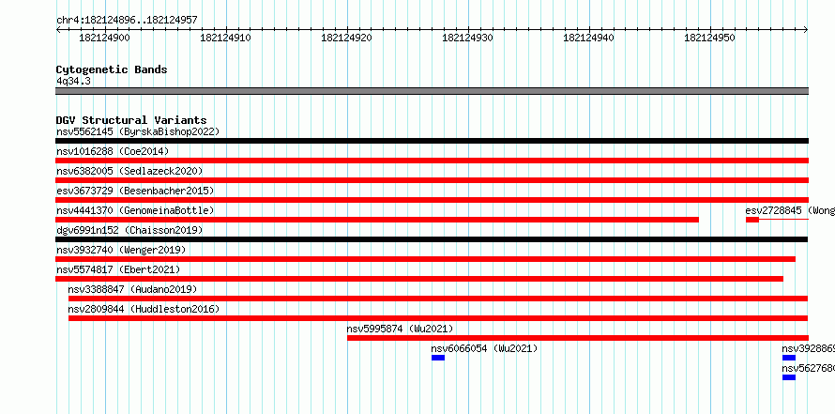
Task: Click ruler position 182124910
Action: point(225,38)
